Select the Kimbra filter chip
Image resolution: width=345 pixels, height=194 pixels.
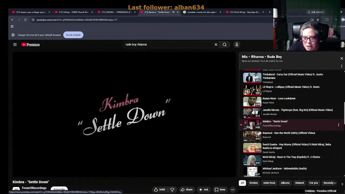coord(254,183)
